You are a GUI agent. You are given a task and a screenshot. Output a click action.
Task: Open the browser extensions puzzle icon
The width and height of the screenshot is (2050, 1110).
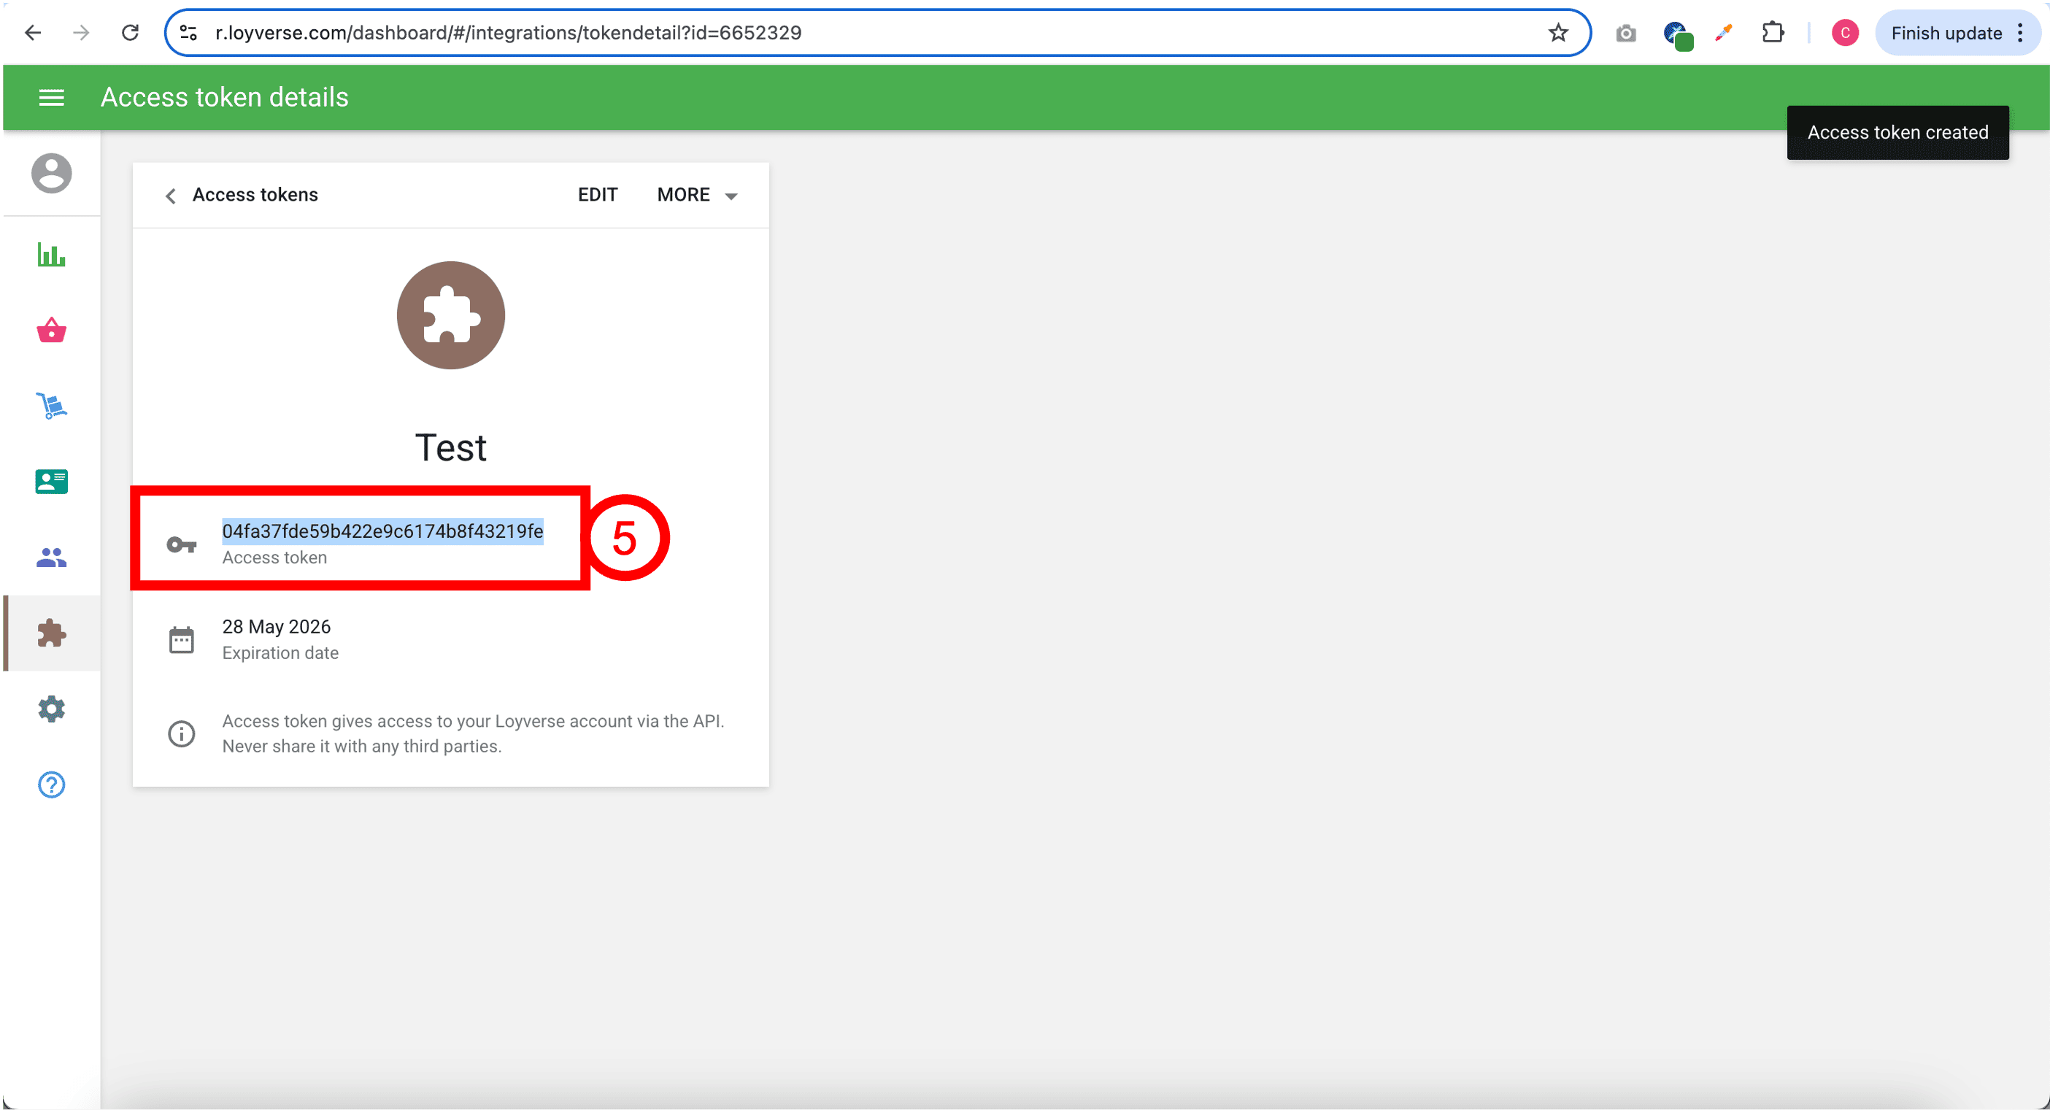(x=1772, y=33)
